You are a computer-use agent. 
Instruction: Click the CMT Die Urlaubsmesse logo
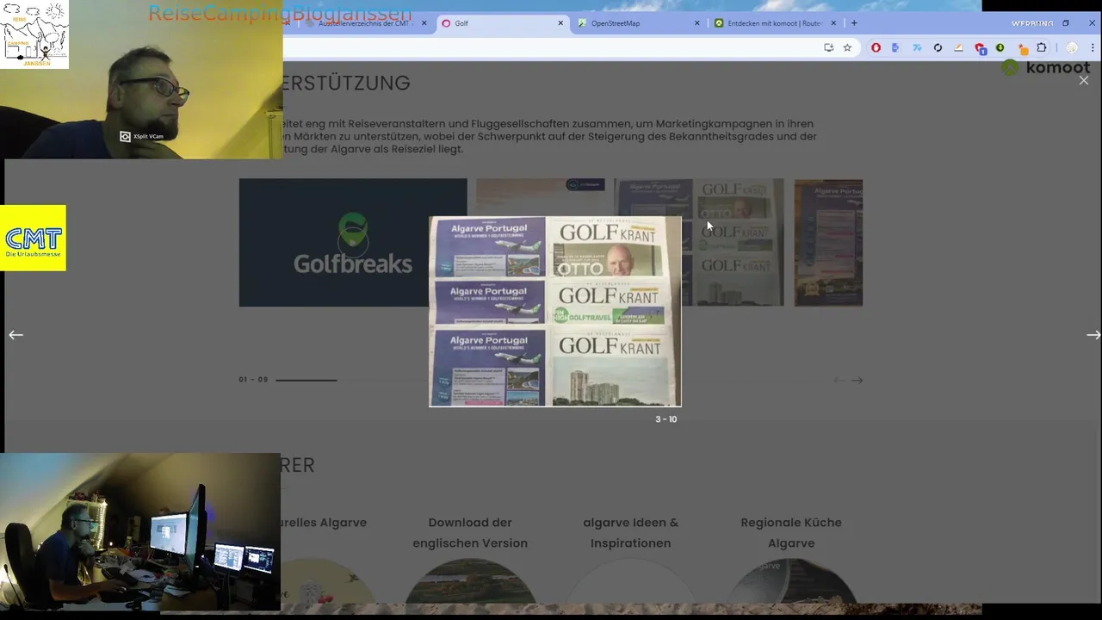coord(33,239)
